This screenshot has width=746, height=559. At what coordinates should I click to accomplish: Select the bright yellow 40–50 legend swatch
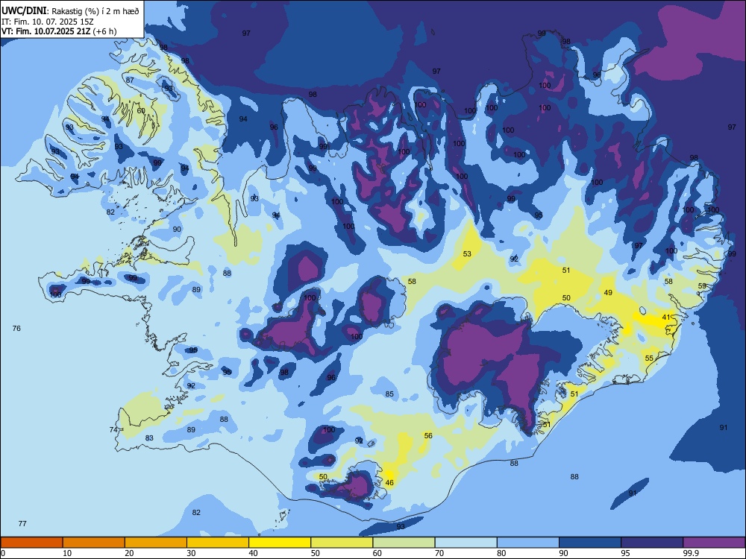pos(280,543)
